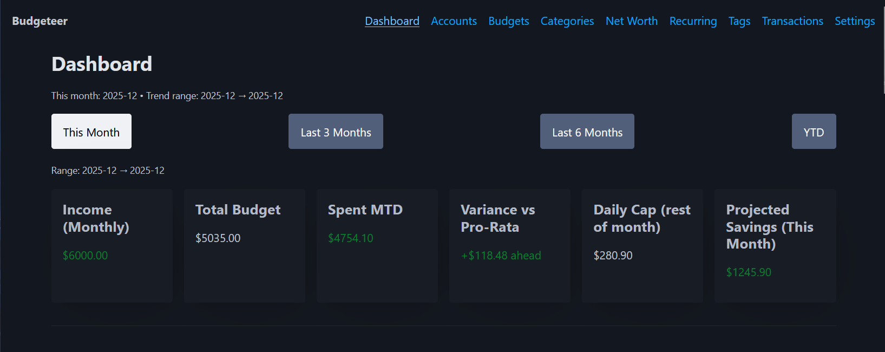The width and height of the screenshot is (885, 352).
Task: Select the YTD range filter
Action: point(814,131)
